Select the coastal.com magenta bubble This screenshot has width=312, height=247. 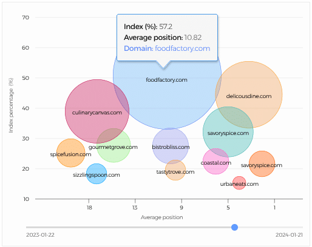(215, 161)
